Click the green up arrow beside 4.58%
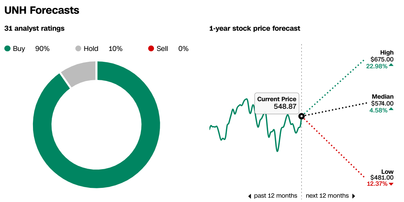404x202 pixels. coord(391,109)
